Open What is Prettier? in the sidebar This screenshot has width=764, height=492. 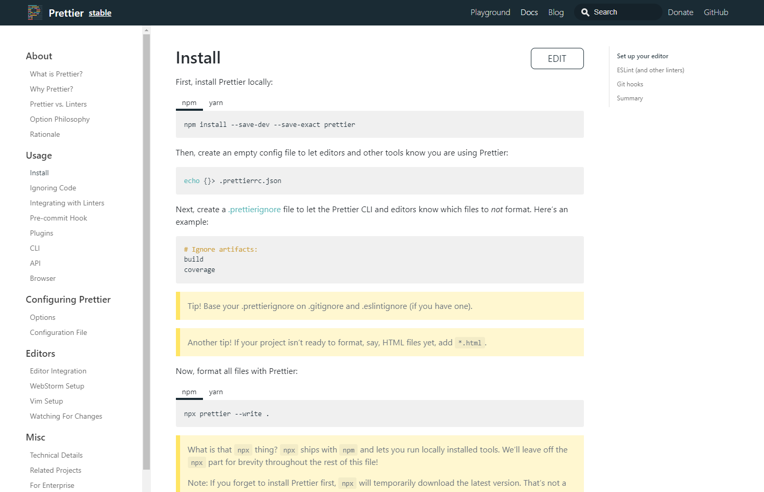pos(56,74)
